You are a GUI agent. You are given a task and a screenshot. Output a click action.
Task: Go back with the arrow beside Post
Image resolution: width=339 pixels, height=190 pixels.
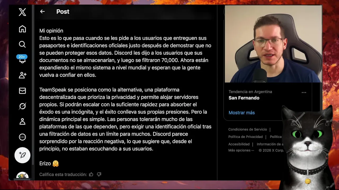[42, 12]
